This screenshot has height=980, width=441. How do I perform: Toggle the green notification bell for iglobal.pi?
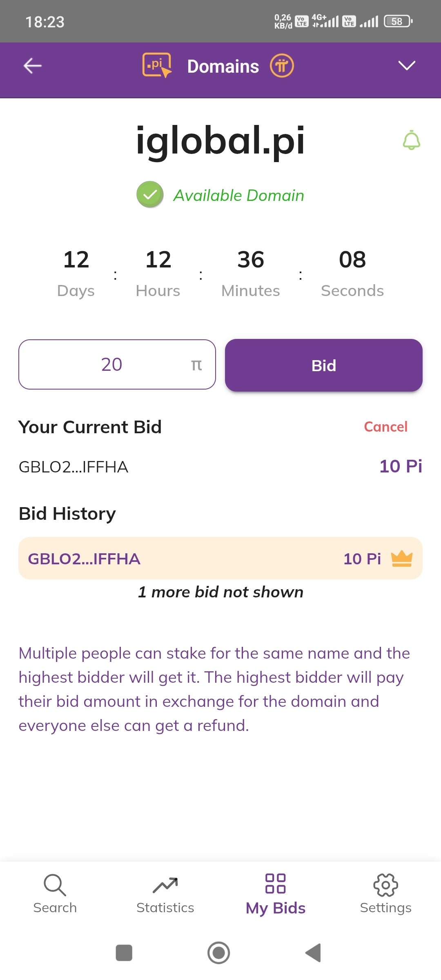tap(411, 140)
